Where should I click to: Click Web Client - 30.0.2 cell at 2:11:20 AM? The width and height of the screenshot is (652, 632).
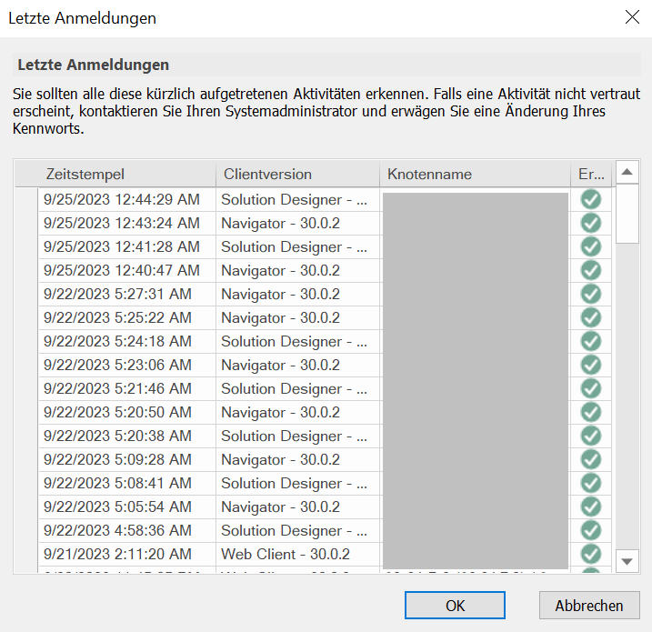coord(297,554)
